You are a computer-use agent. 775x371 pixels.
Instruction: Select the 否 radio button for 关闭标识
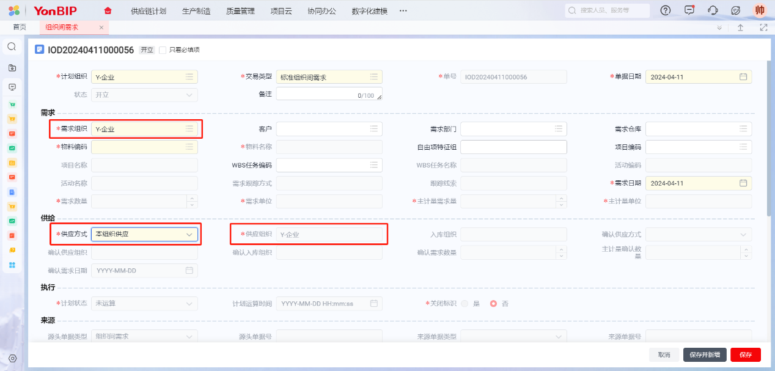[x=494, y=304]
